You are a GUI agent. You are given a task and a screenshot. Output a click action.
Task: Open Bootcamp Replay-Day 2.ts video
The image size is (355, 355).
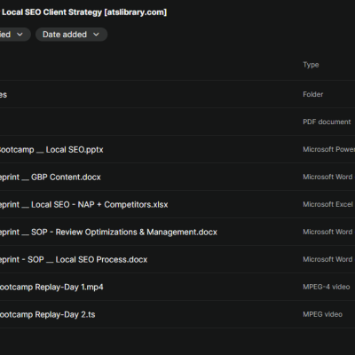(x=47, y=315)
